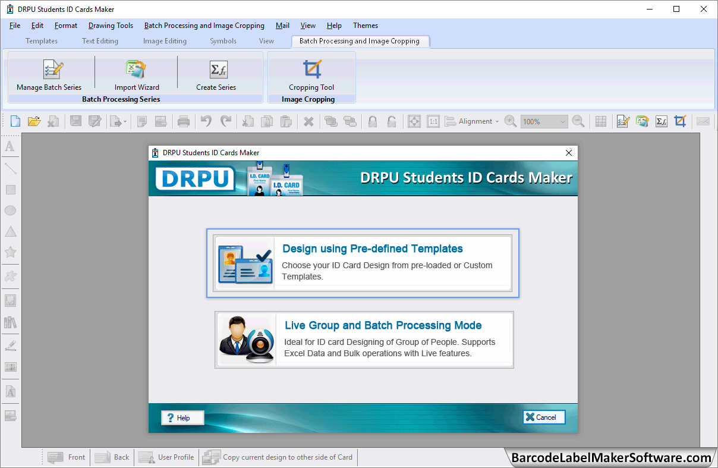Close the DRPU Students ID Cards Maker dialog
Screen dimensions: 718x468
[569, 153]
